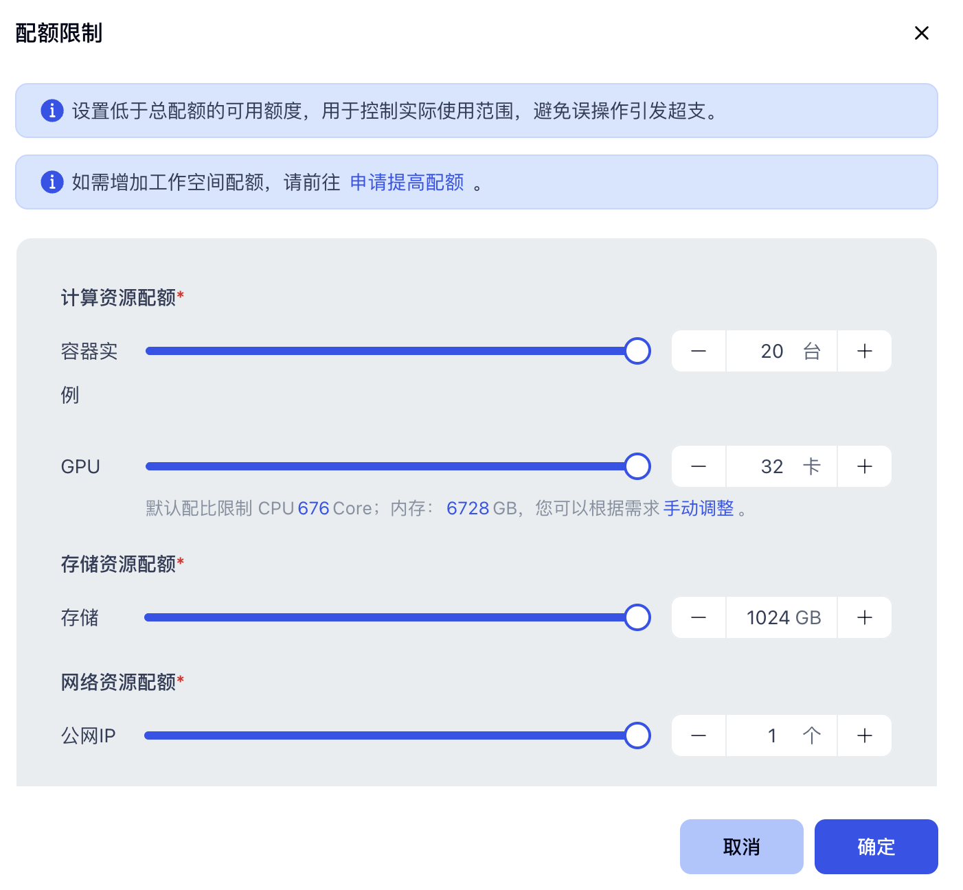Image resolution: width=963 pixels, height=890 pixels.
Task: Click the 配额限制 dialog title
Action: [x=59, y=33]
